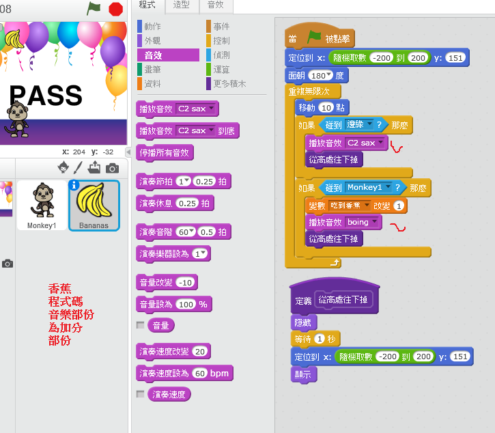495x433 pixels.
Task: Enable the 演奏速度 reporter checkbox
Action: (140, 394)
